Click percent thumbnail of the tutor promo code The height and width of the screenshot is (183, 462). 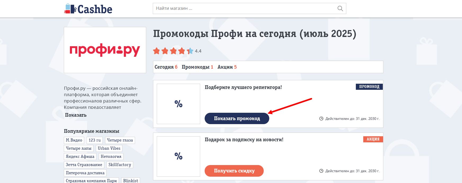tap(178, 104)
